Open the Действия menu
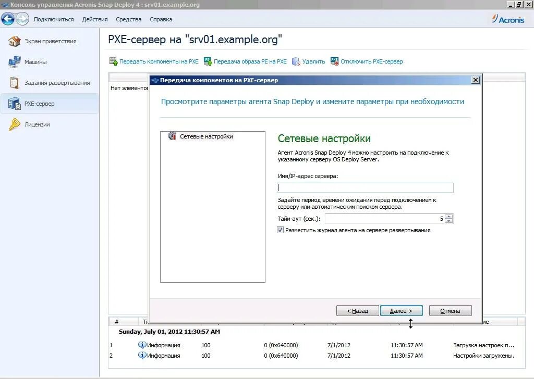 point(95,19)
